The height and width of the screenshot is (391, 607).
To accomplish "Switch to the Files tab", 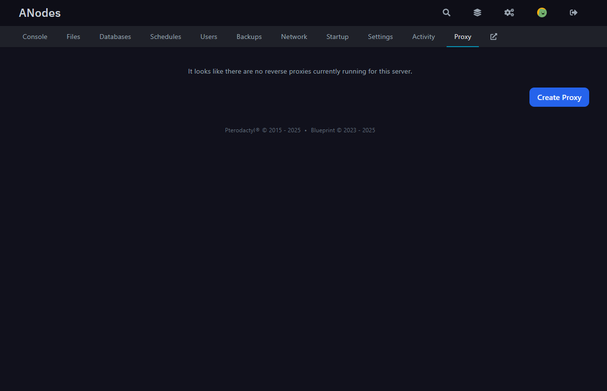I will [x=73, y=36].
